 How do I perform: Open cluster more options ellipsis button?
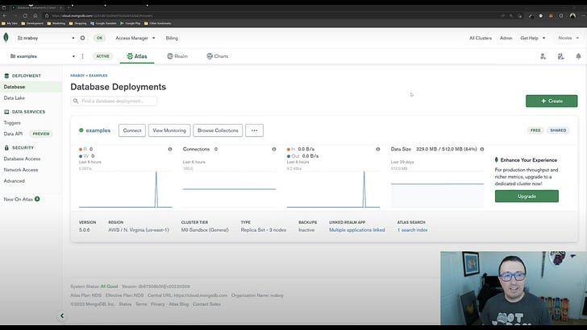[254, 130]
